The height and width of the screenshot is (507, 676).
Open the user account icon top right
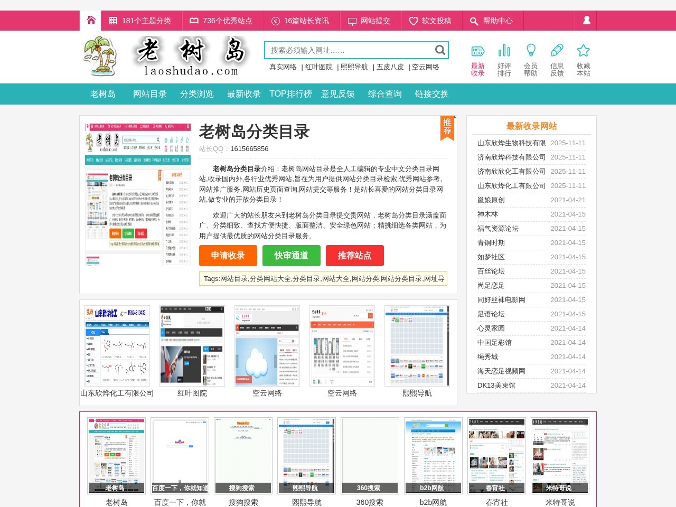click(x=586, y=21)
